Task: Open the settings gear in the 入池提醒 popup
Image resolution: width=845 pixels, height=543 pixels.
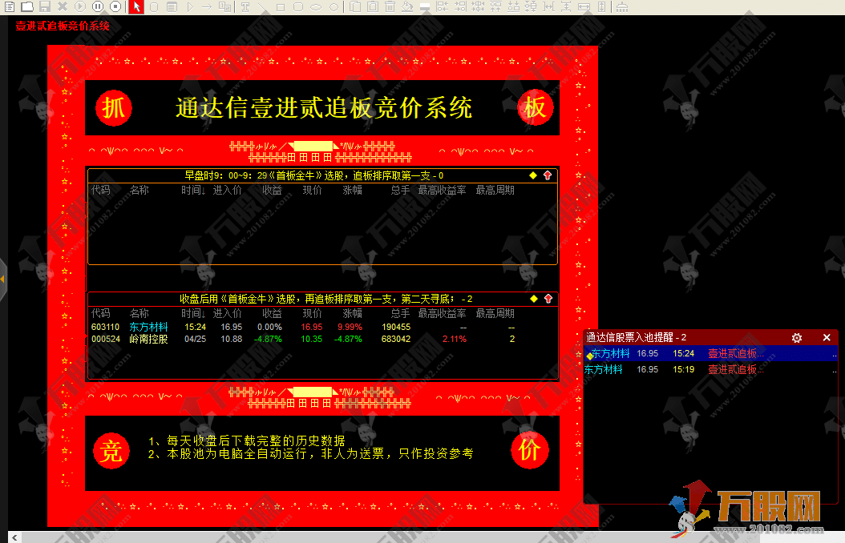Action: [796, 337]
